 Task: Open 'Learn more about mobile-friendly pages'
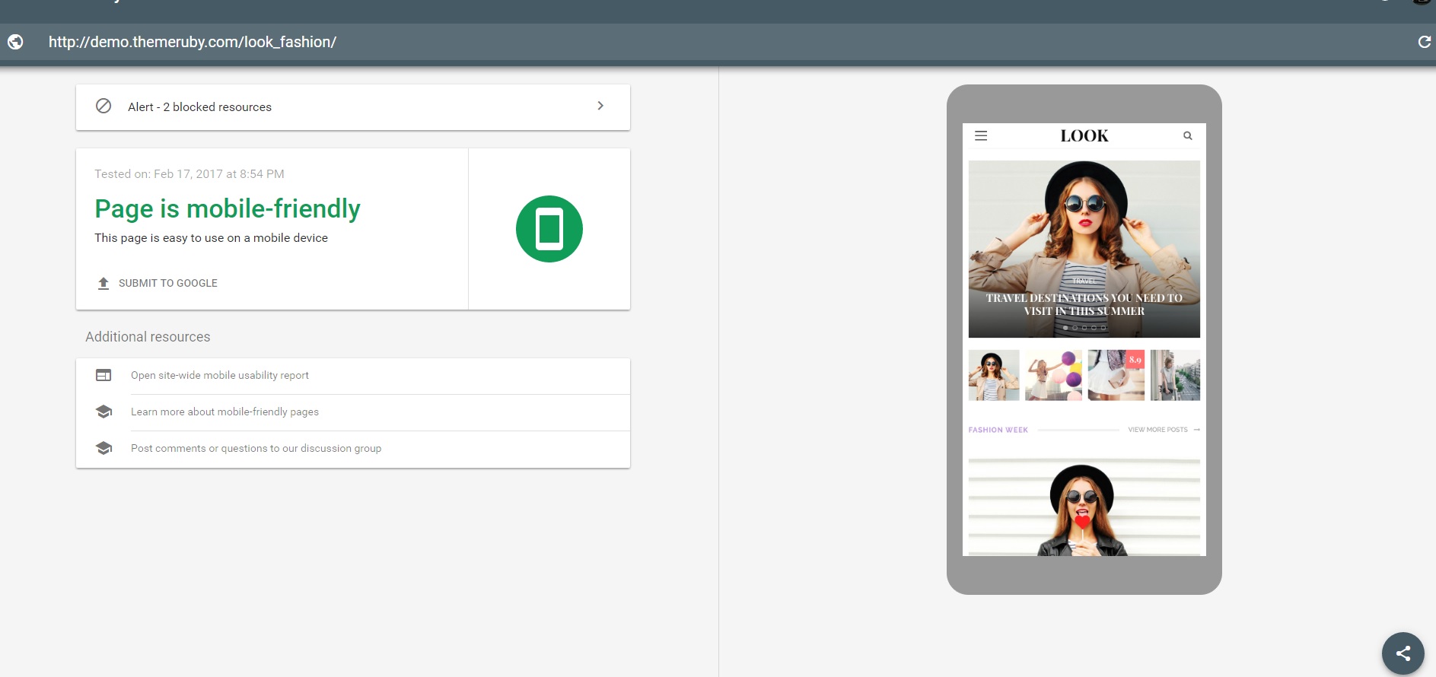224,412
